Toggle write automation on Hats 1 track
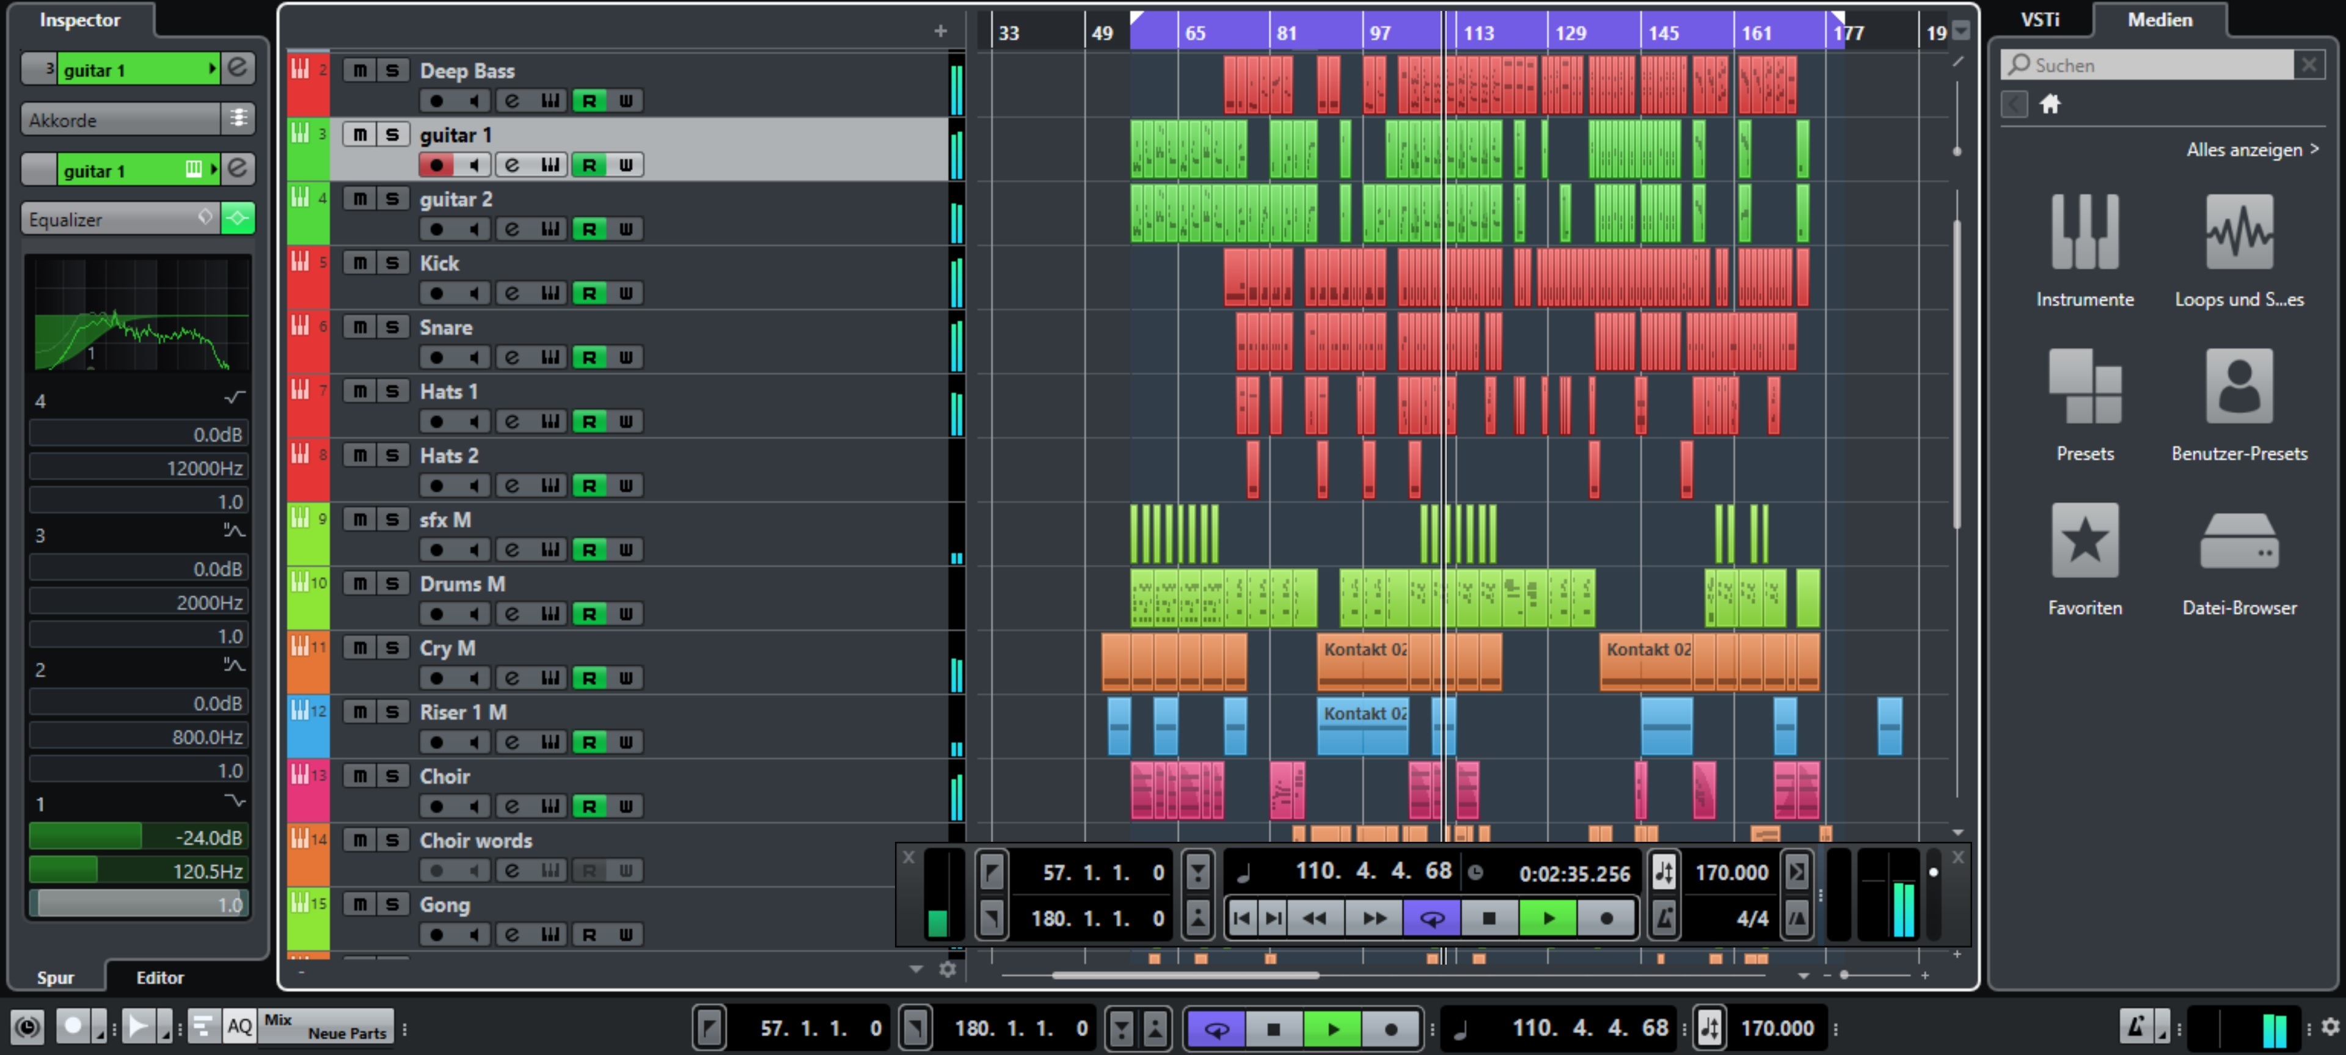 point(627,422)
